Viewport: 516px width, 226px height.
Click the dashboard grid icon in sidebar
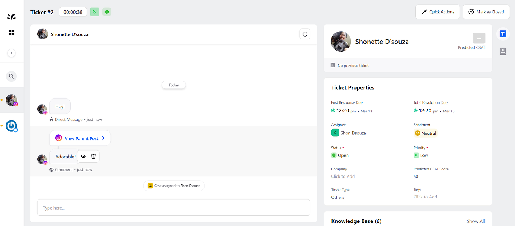coord(11,33)
